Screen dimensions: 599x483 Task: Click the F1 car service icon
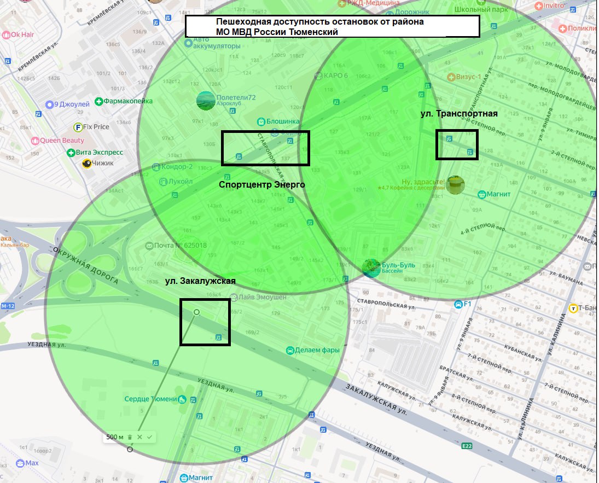coord(457,304)
